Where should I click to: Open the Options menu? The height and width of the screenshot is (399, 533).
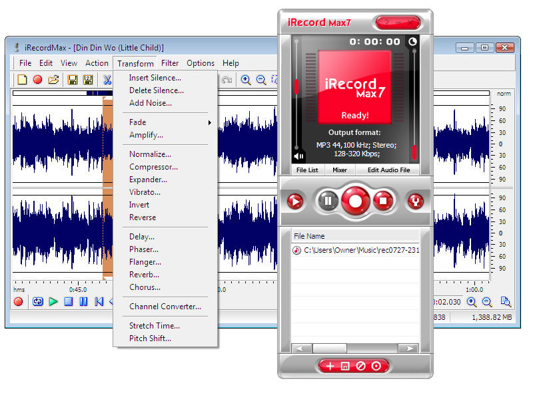[201, 63]
